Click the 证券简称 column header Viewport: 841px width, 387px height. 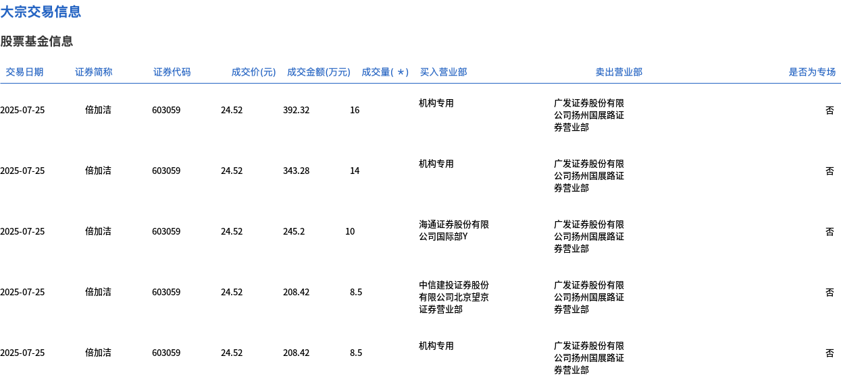pos(93,72)
